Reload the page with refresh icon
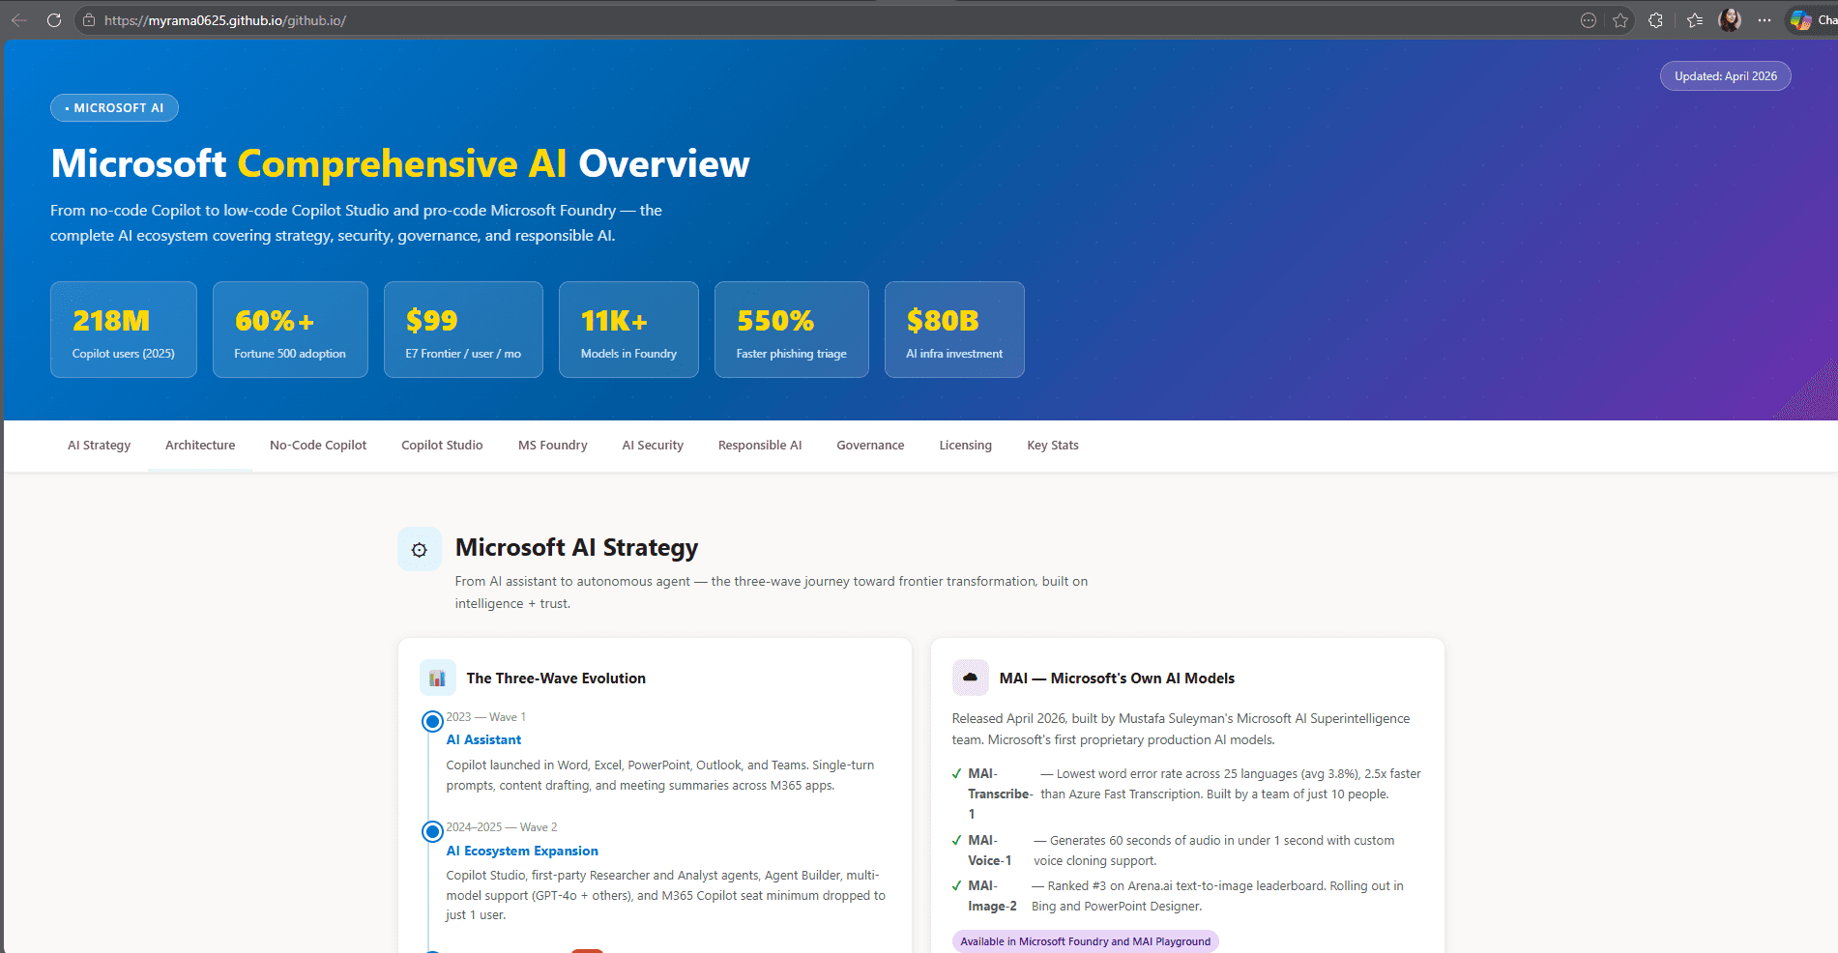 [54, 20]
